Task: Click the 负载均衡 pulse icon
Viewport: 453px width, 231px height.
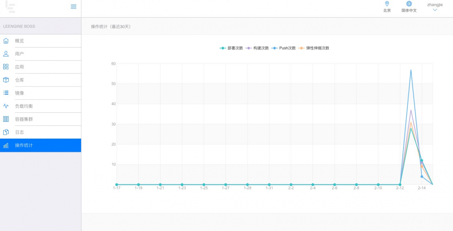Action: pyautogui.click(x=6, y=106)
